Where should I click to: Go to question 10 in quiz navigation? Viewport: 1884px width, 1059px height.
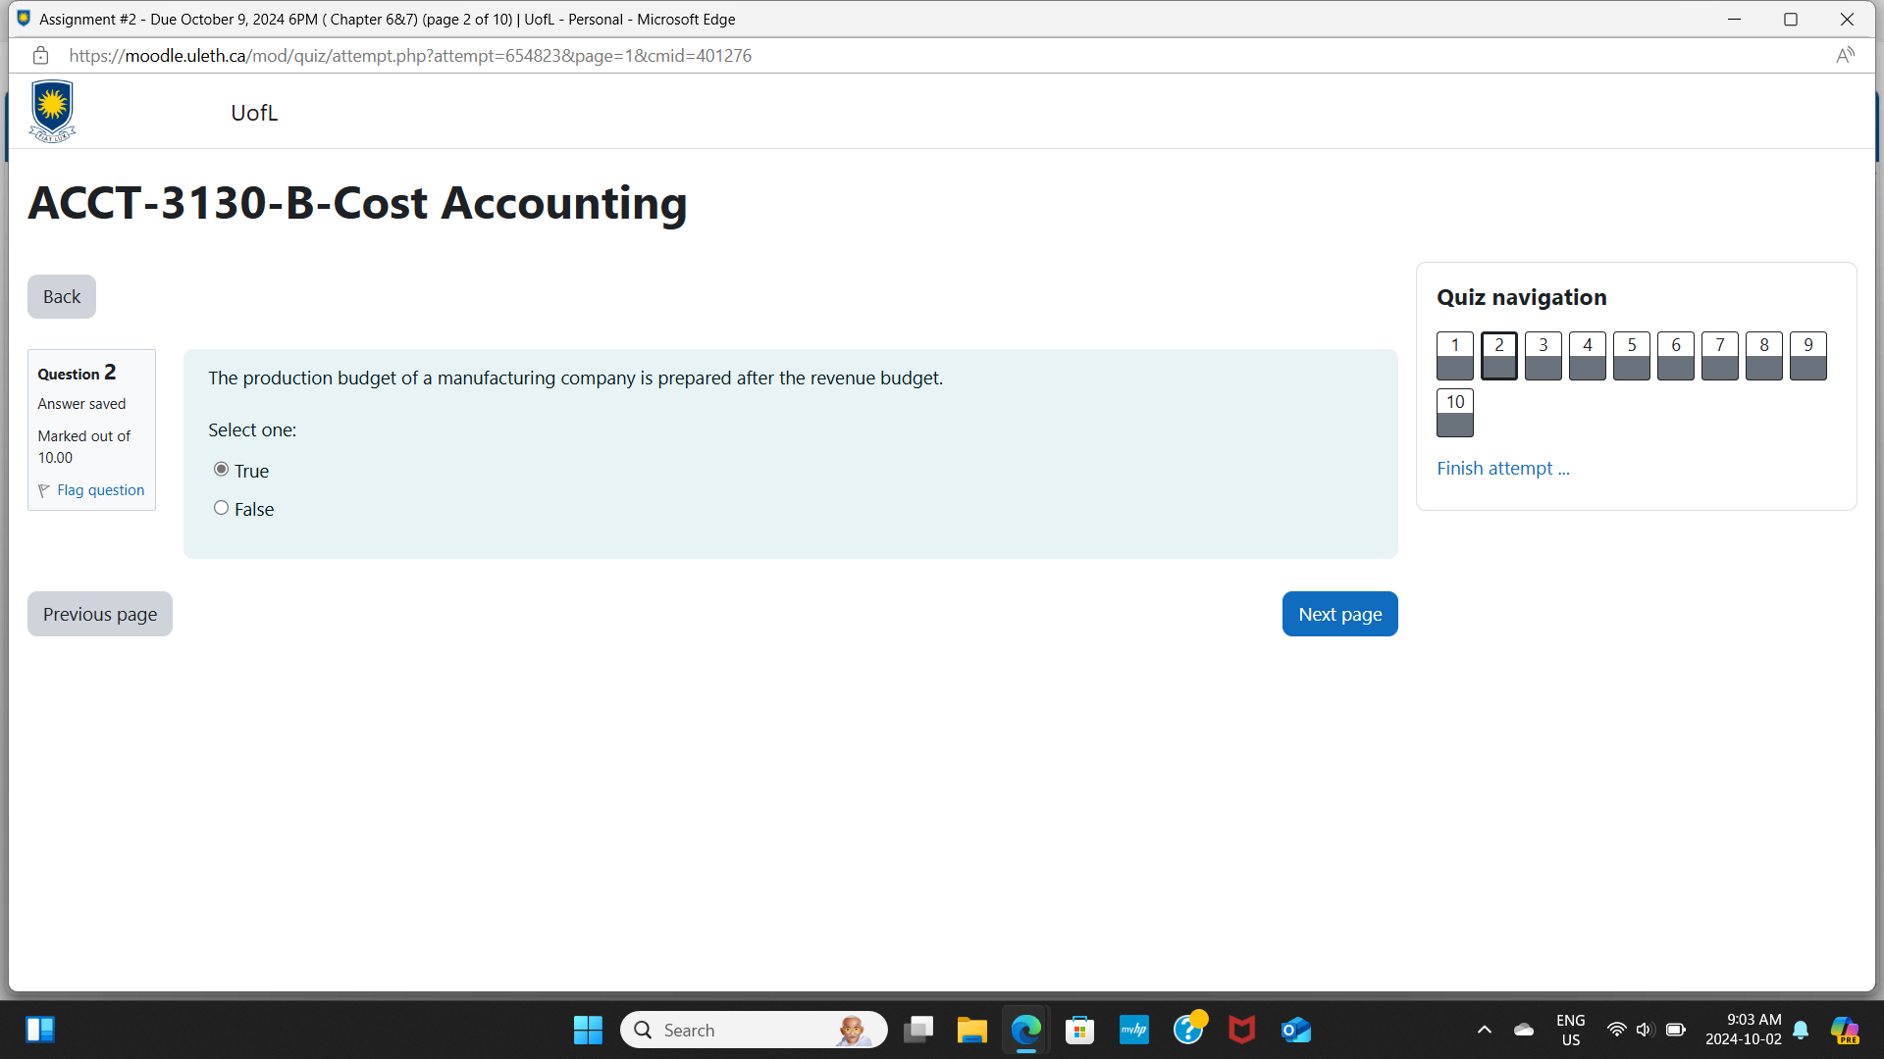pos(1454,412)
